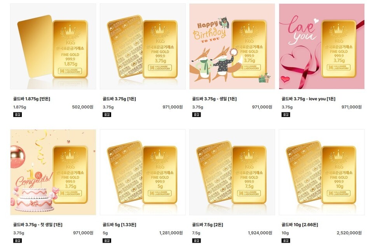Screen dimensions: 377x250
Task: Click the 골드바 5g [1.33돈] title link
Action: point(119,225)
